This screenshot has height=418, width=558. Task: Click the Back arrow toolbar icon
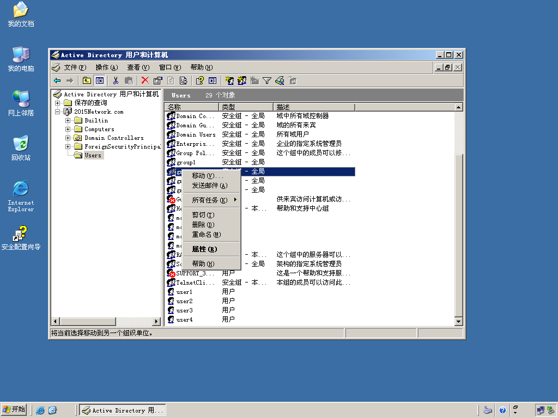[x=57, y=81]
